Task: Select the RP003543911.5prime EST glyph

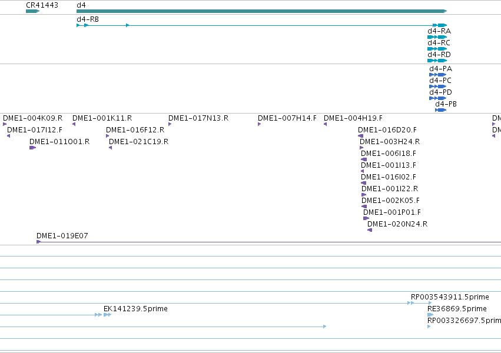Action: (x=420, y=303)
